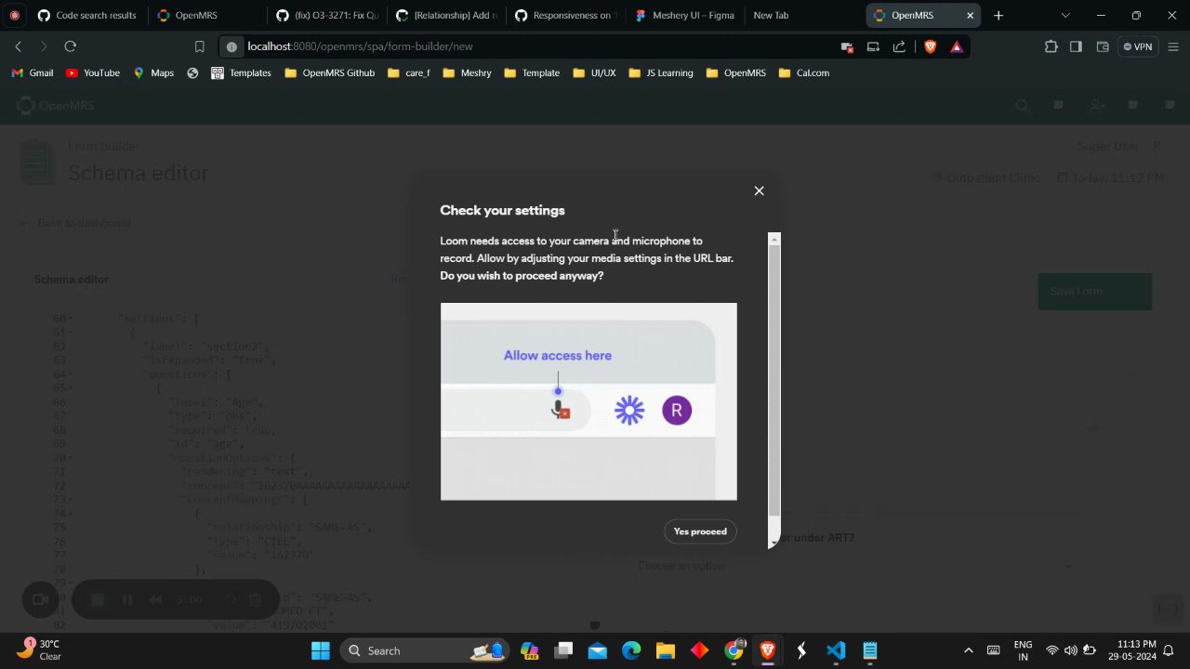Image resolution: width=1190 pixels, height=669 pixels.
Task: Open Brave Rewards triangle icon
Action: [956, 46]
